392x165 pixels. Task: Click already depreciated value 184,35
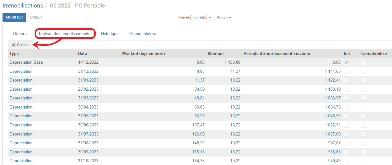coord(198,161)
